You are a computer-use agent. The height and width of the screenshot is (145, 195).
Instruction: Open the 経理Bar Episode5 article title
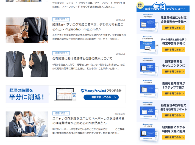click(88, 27)
